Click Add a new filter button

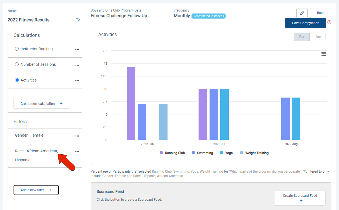[36, 190]
